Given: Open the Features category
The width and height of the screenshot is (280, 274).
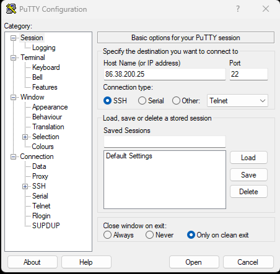Looking at the screenshot, I should 45,87.
